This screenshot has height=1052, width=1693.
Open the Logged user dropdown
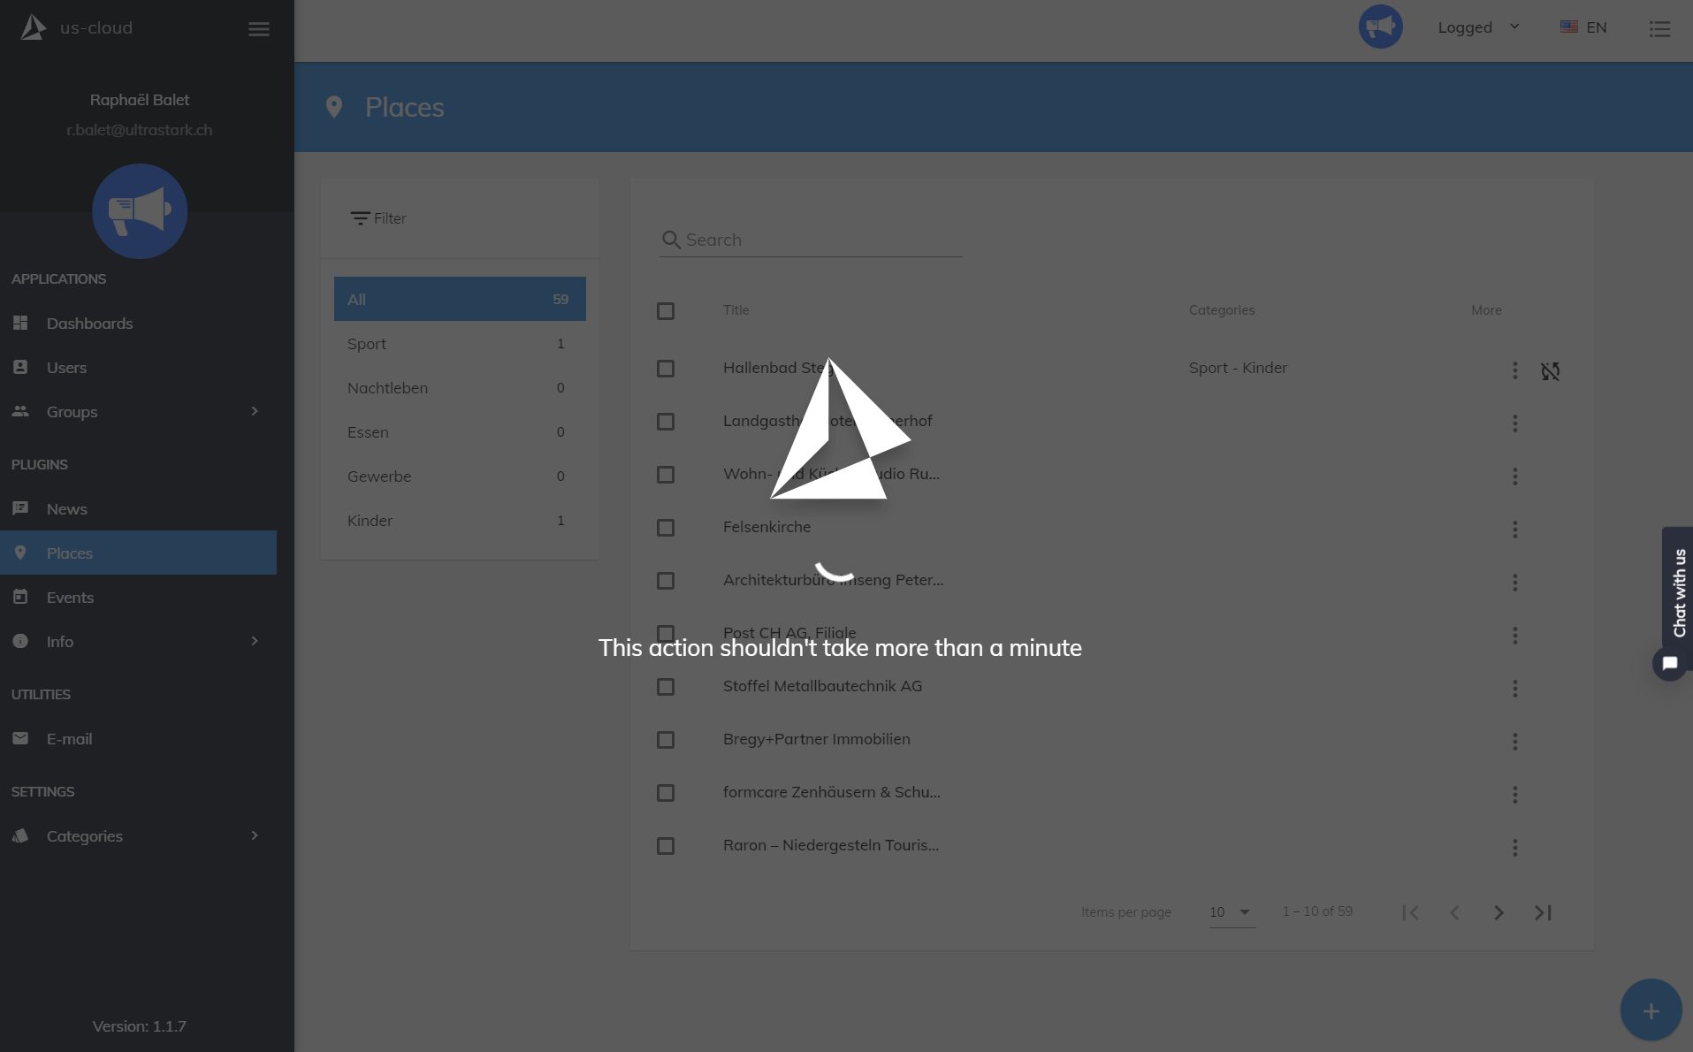tap(1476, 27)
